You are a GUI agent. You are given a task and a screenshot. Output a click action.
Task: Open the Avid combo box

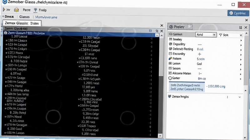point(206,35)
